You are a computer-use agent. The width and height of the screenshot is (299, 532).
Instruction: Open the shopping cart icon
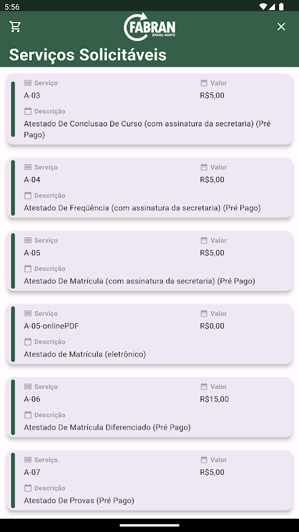(15, 27)
